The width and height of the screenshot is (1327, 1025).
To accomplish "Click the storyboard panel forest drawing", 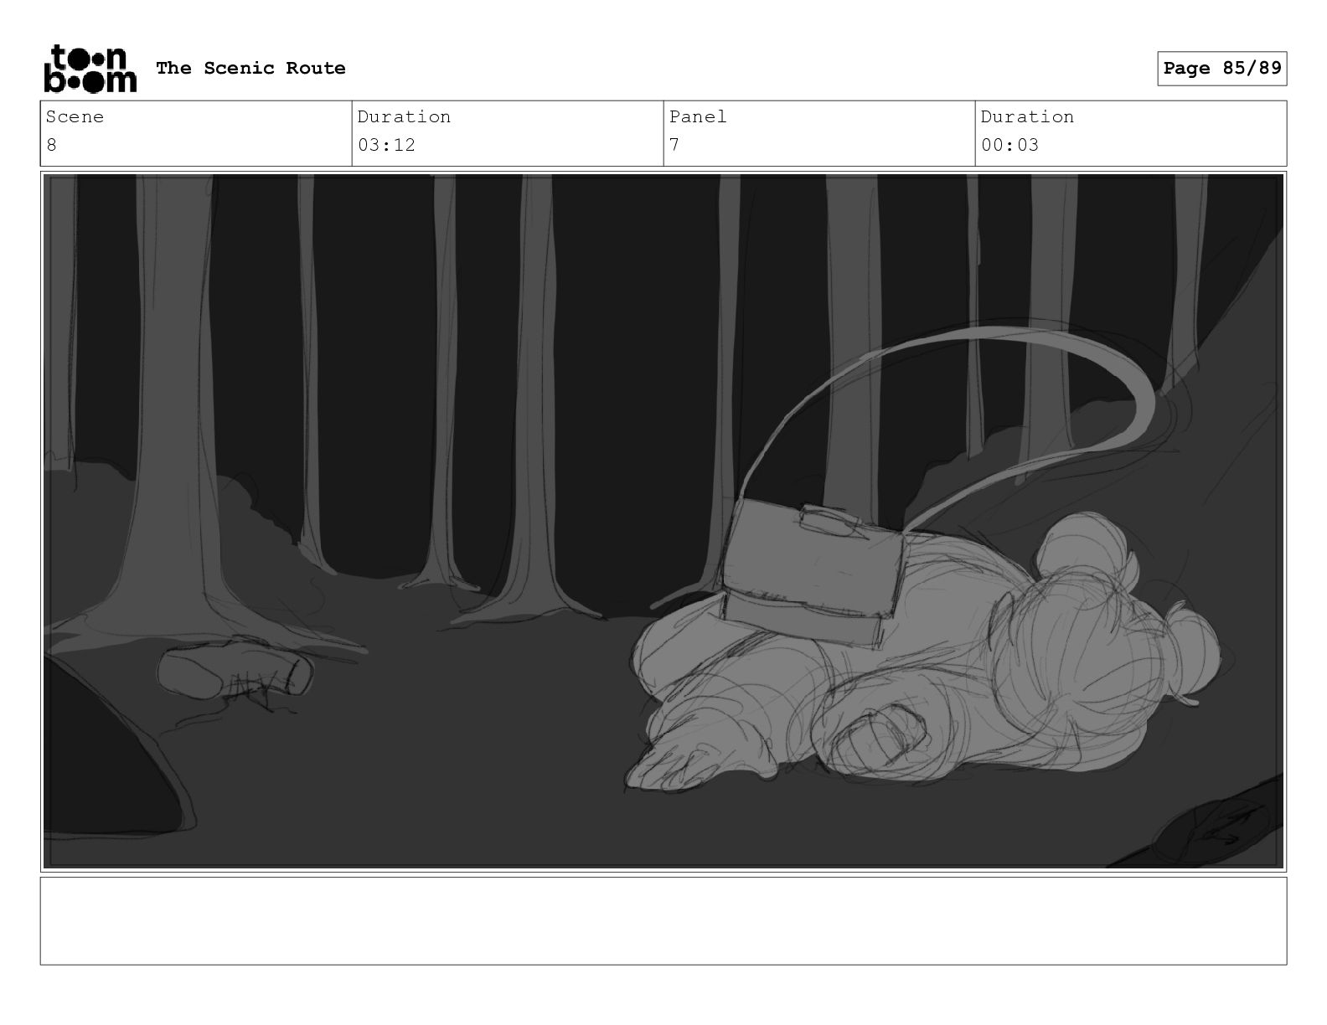I will [x=663, y=521].
